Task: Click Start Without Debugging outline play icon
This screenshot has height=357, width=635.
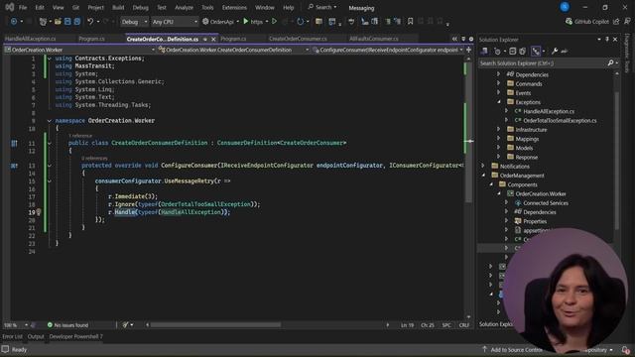Action: (274, 22)
